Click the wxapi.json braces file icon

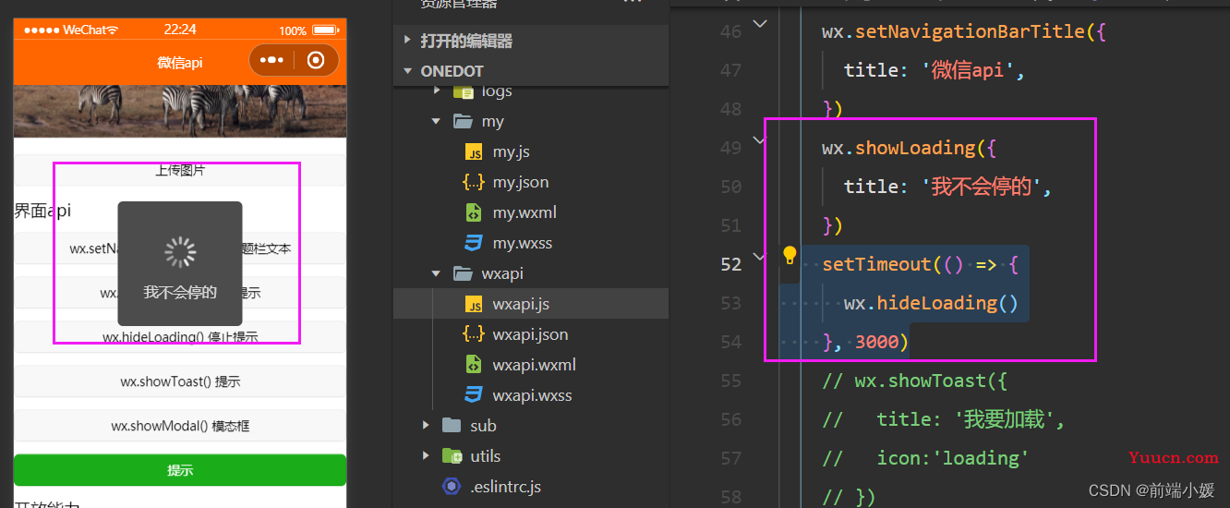[x=474, y=335]
